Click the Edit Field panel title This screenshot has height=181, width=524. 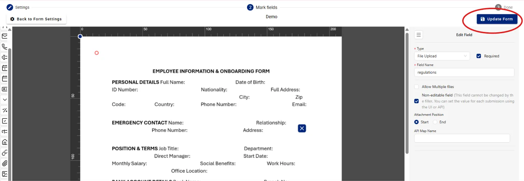coord(464,35)
